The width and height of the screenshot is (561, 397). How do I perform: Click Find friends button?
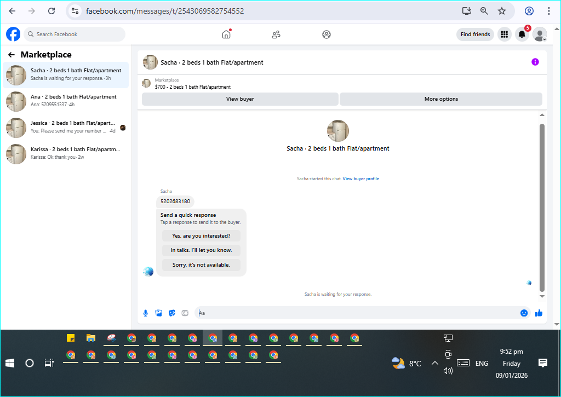[x=475, y=34]
